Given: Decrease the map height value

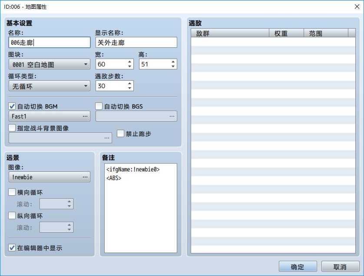Looking at the screenshot, I should point(173,67).
